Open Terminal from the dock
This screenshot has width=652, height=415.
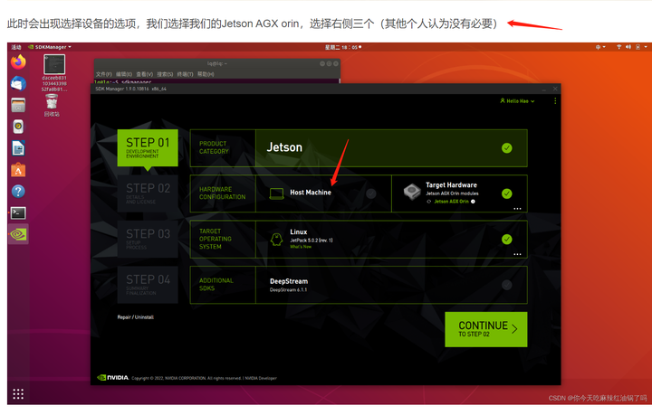[x=18, y=212]
